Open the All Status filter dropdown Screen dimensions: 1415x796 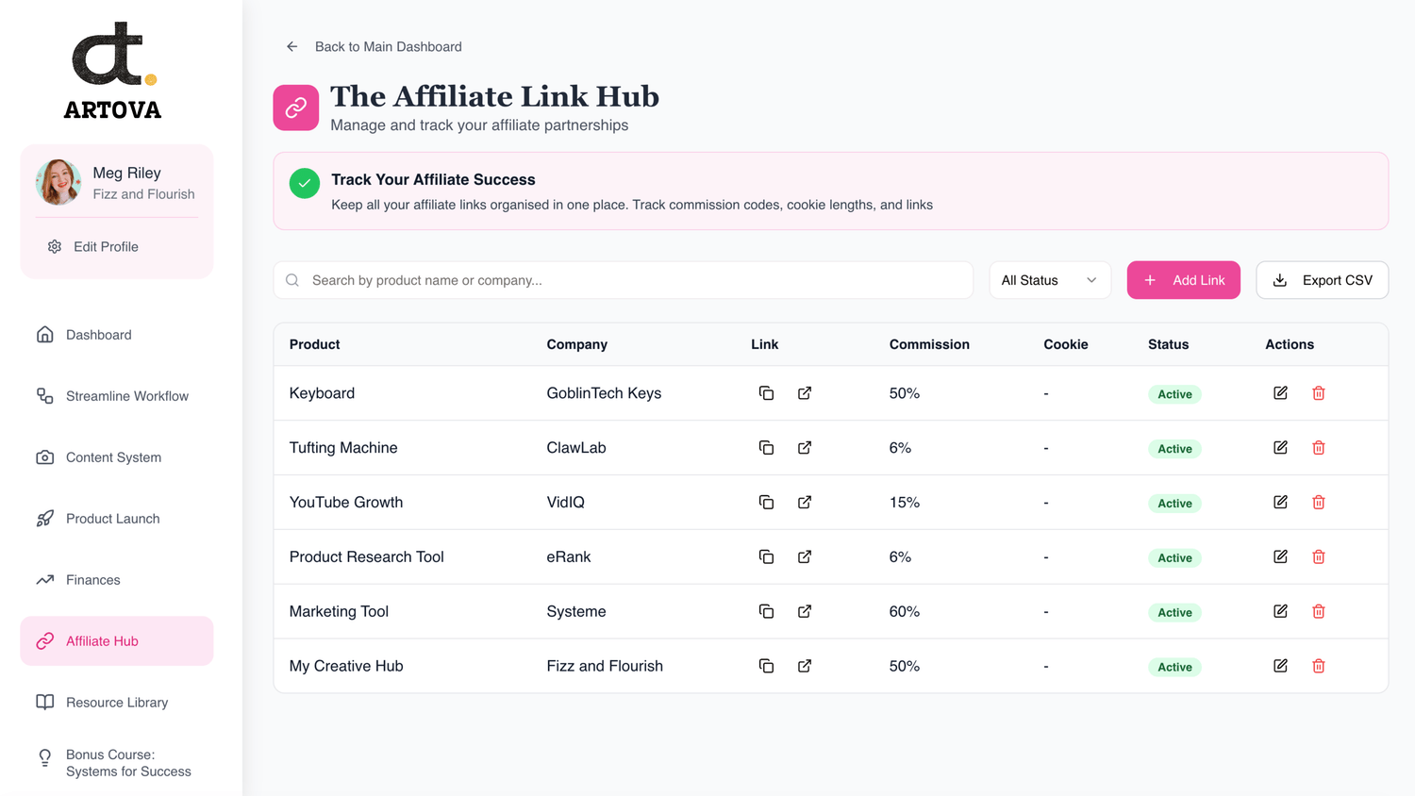tap(1049, 280)
